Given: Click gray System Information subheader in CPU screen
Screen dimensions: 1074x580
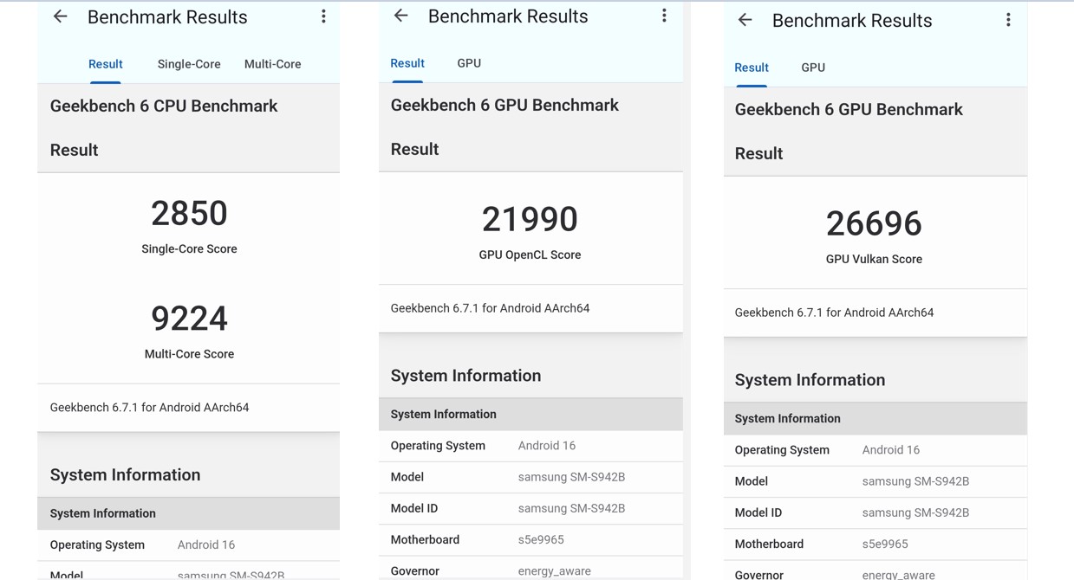Looking at the screenshot, I should [188, 513].
